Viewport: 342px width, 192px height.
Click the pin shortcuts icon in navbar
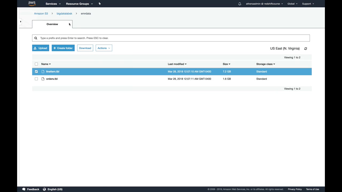point(100,4)
